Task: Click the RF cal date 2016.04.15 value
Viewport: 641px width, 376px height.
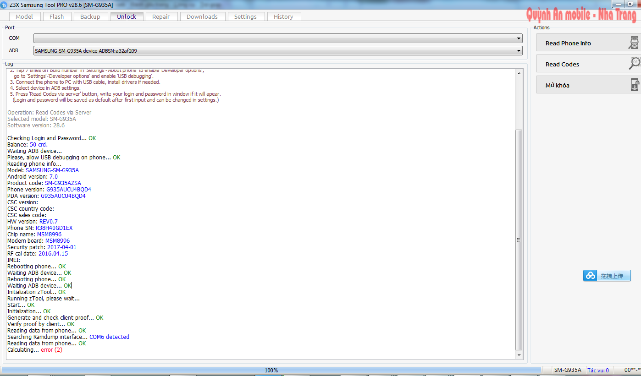Action: 53,254
